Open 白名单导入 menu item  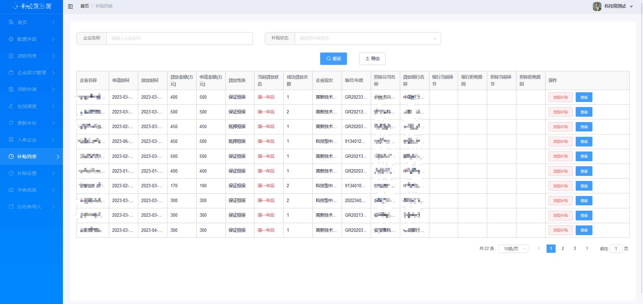pyautogui.click(x=31, y=207)
